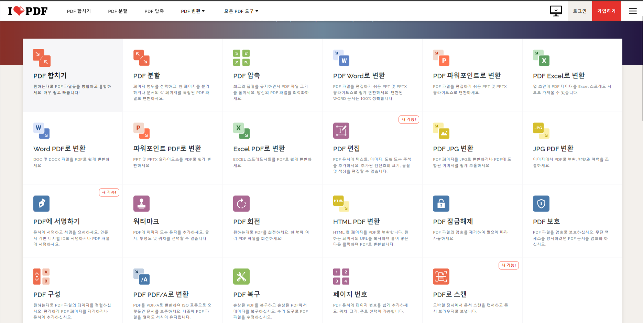
Task: Select the PDF 분할 split tool icon
Action: coord(141,57)
